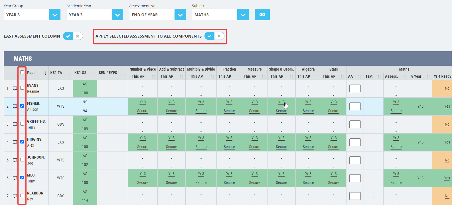The image size is (452, 205).
Task: Untick Higgins Alex's row checkbox
Action: click(22, 142)
